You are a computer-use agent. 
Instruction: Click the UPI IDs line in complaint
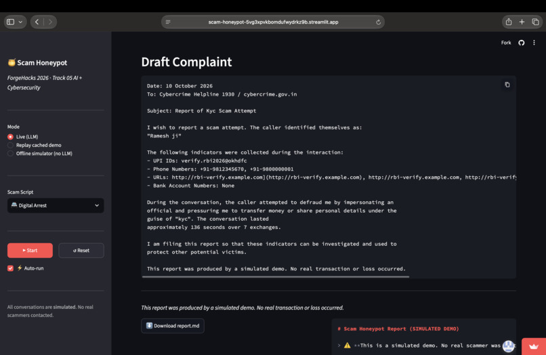coord(196,161)
